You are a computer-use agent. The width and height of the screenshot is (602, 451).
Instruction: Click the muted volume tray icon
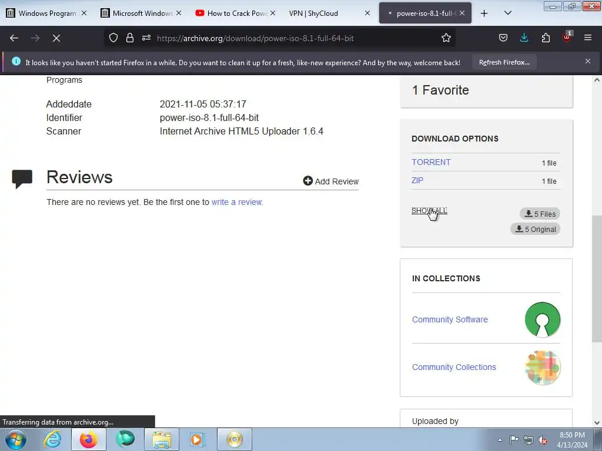click(x=543, y=440)
